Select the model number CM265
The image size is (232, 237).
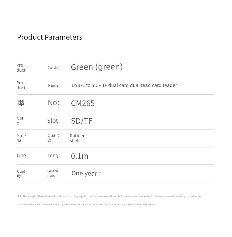point(83,103)
